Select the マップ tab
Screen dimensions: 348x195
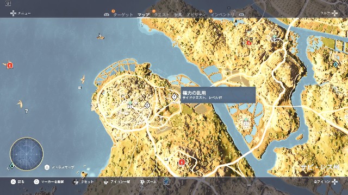point(143,15)
